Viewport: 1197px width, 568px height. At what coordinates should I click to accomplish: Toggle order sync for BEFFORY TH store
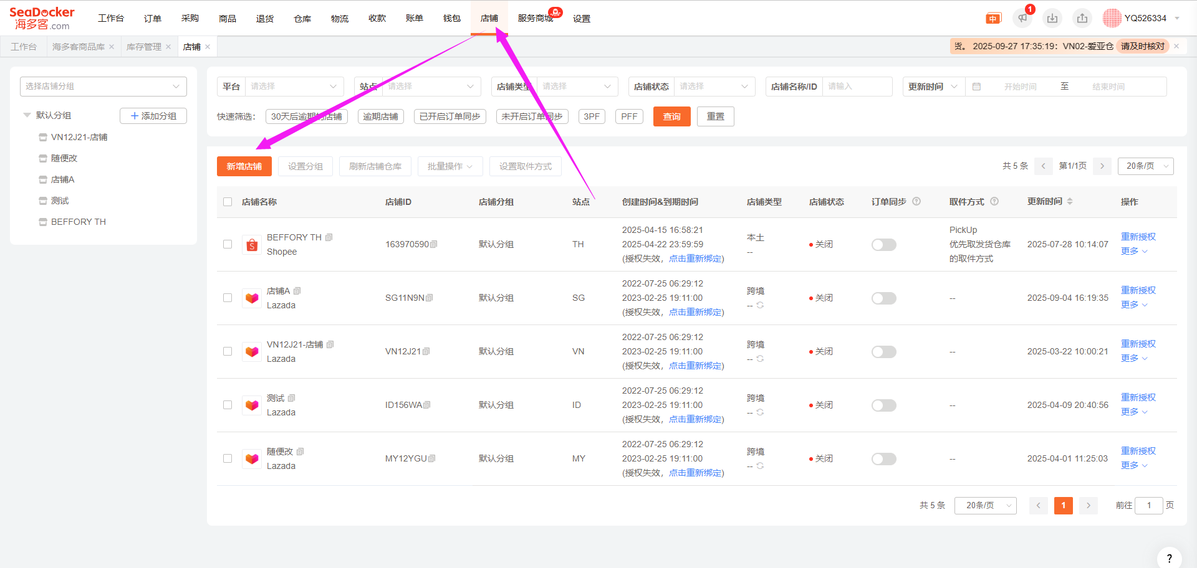point(883,245)
